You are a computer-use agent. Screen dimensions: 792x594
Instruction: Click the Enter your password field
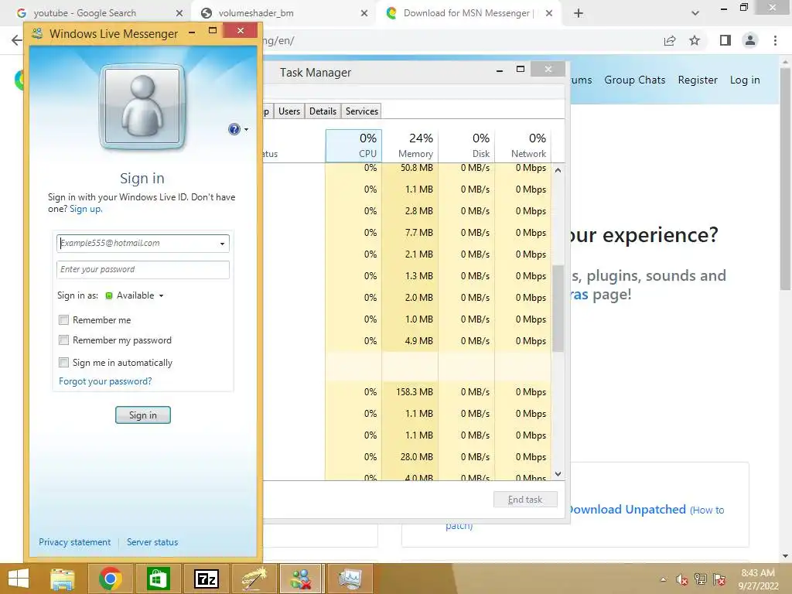tap(143, 269)
